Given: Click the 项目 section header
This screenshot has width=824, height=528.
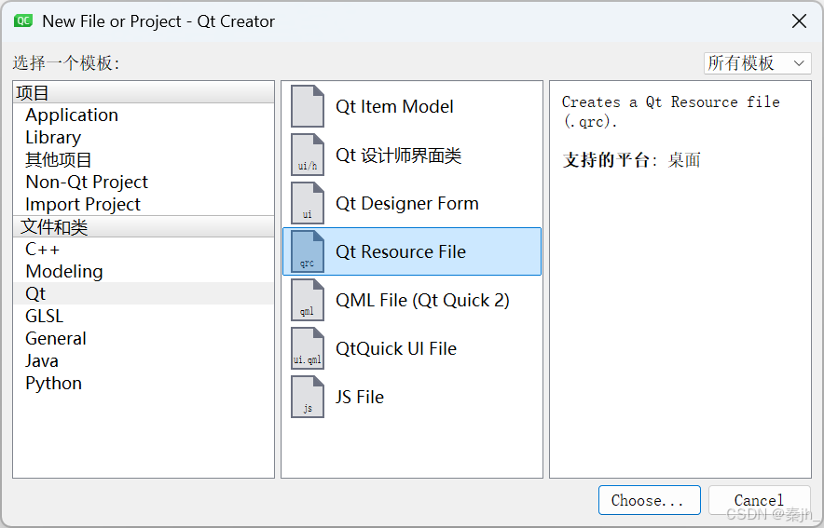Looking at the screenshot, I should (144, 92).
